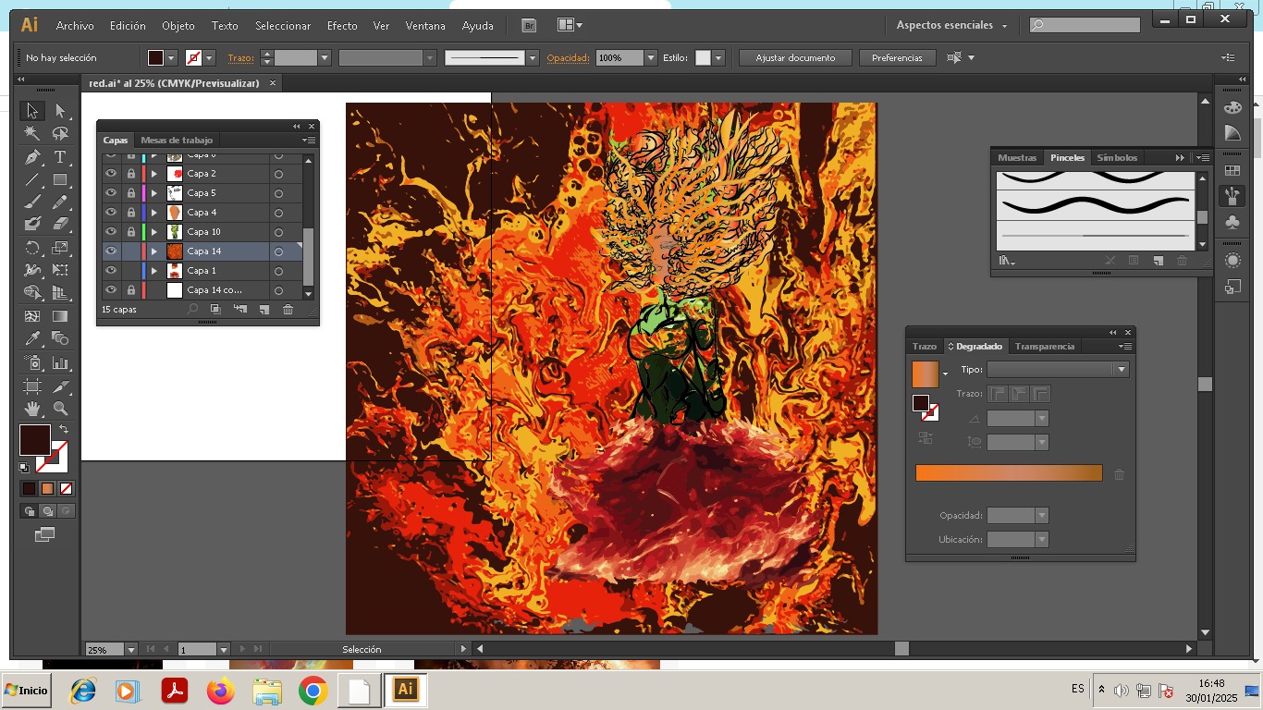The image size is (1263, 710).
Task: Select the Pencil tool
Action: [x=60, y=202]
